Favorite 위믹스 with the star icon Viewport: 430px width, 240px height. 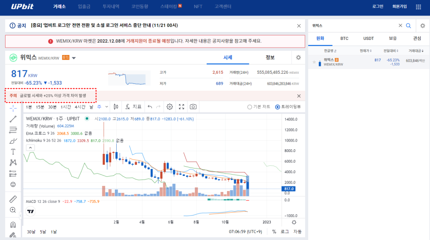[314, 62]
